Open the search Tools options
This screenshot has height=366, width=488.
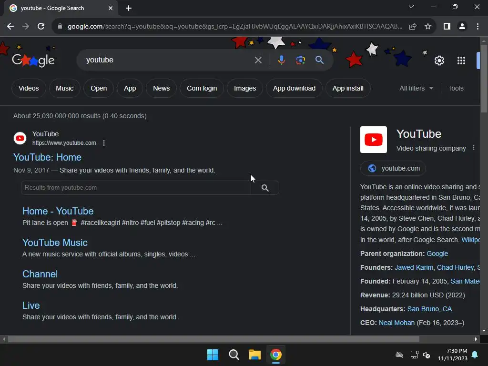pyautogui.click(x=456, y=88)
